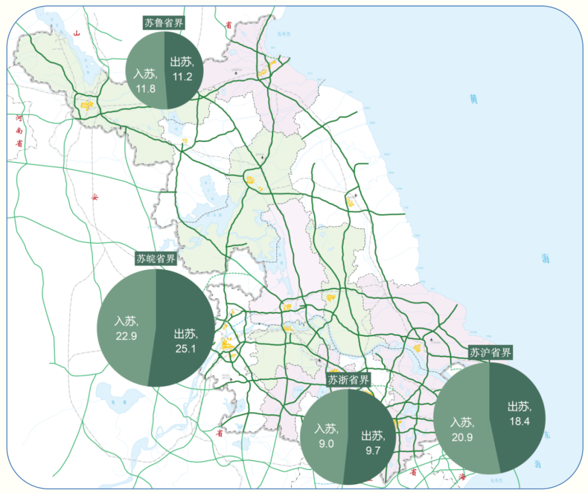The width and height of the screenshot is (588, 493).
Task: Click the 苏浙省界 label
Action: click(348, 380)
